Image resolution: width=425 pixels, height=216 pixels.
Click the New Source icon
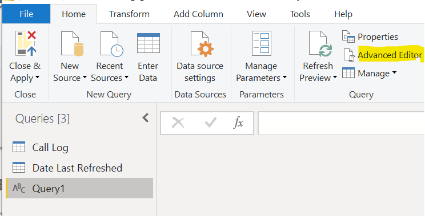tap(72, 43)
